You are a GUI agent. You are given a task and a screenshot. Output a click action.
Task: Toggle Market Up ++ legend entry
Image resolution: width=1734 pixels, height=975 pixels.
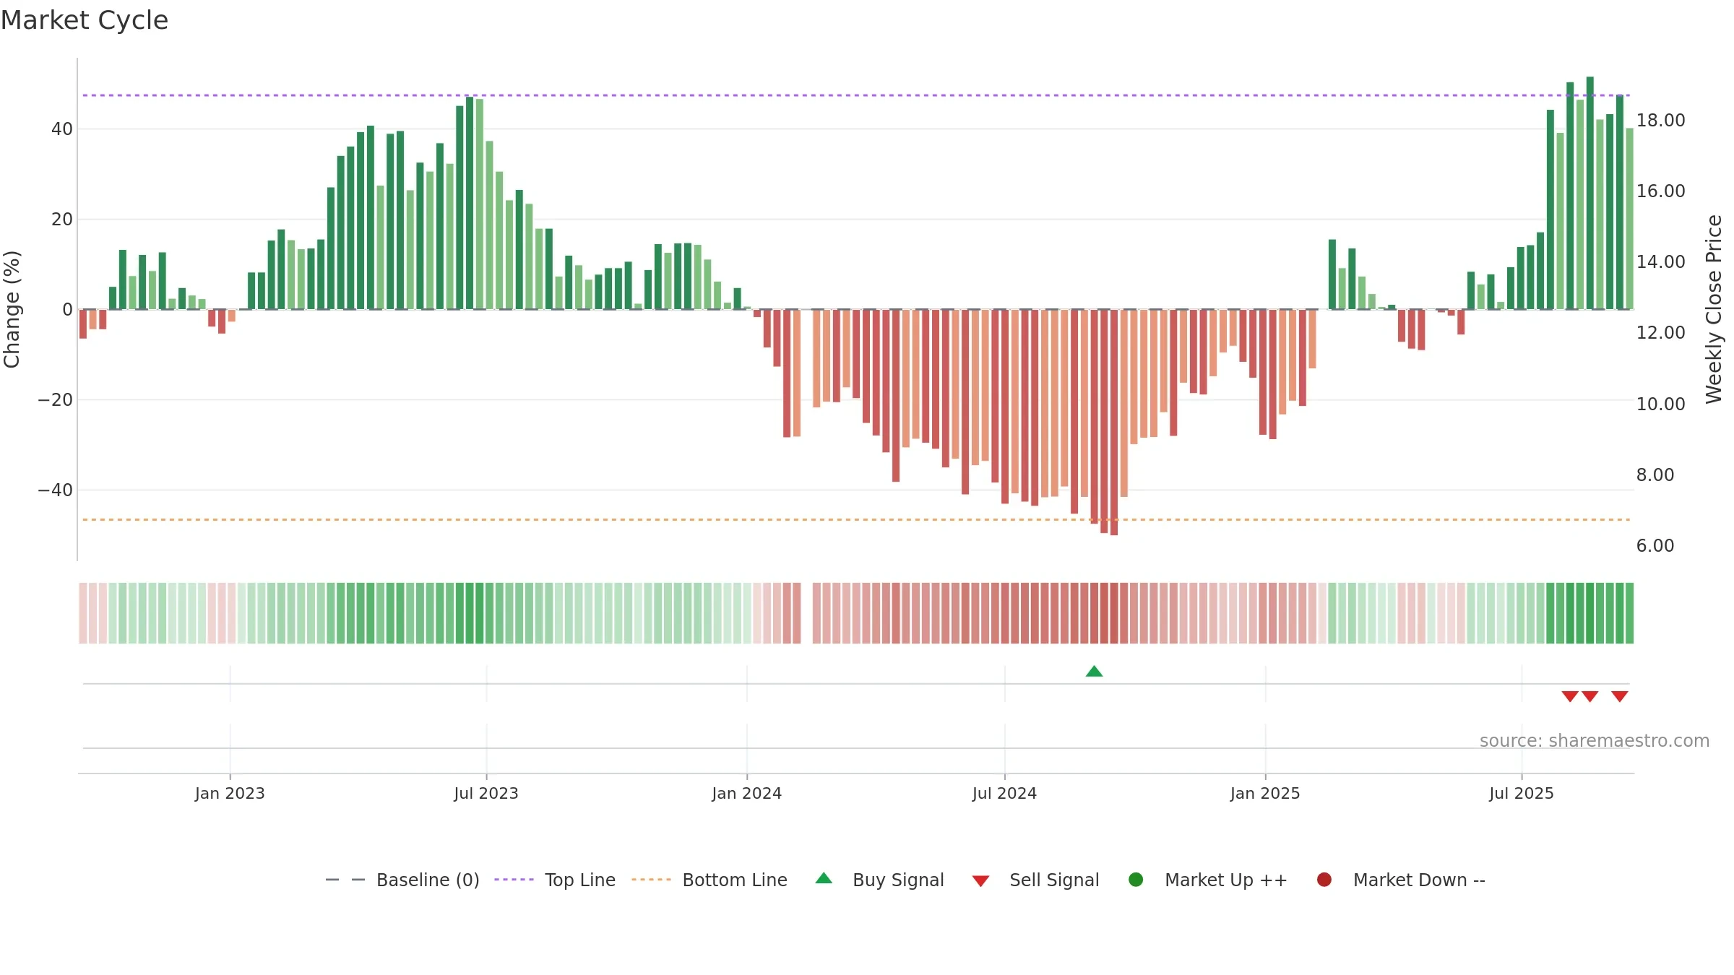(x=1208, y=880)
